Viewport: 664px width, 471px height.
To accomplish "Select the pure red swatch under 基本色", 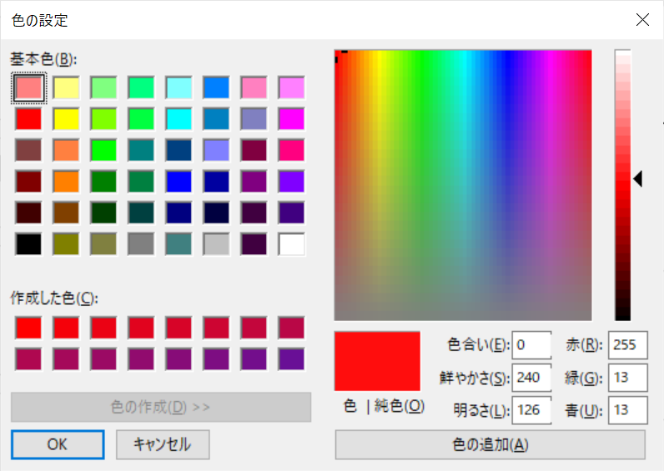I will tap(29, 119).
